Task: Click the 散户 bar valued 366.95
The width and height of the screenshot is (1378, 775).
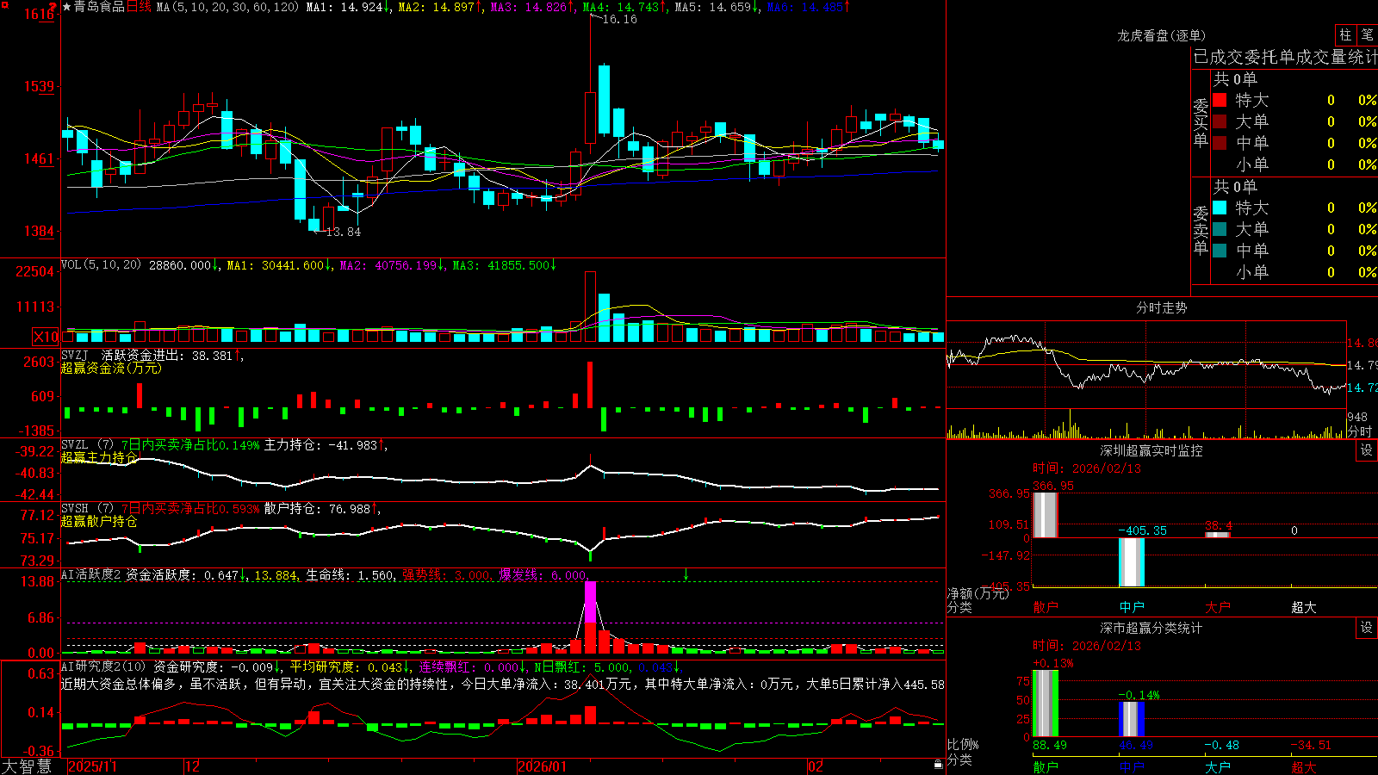Action: [1045, 515]
